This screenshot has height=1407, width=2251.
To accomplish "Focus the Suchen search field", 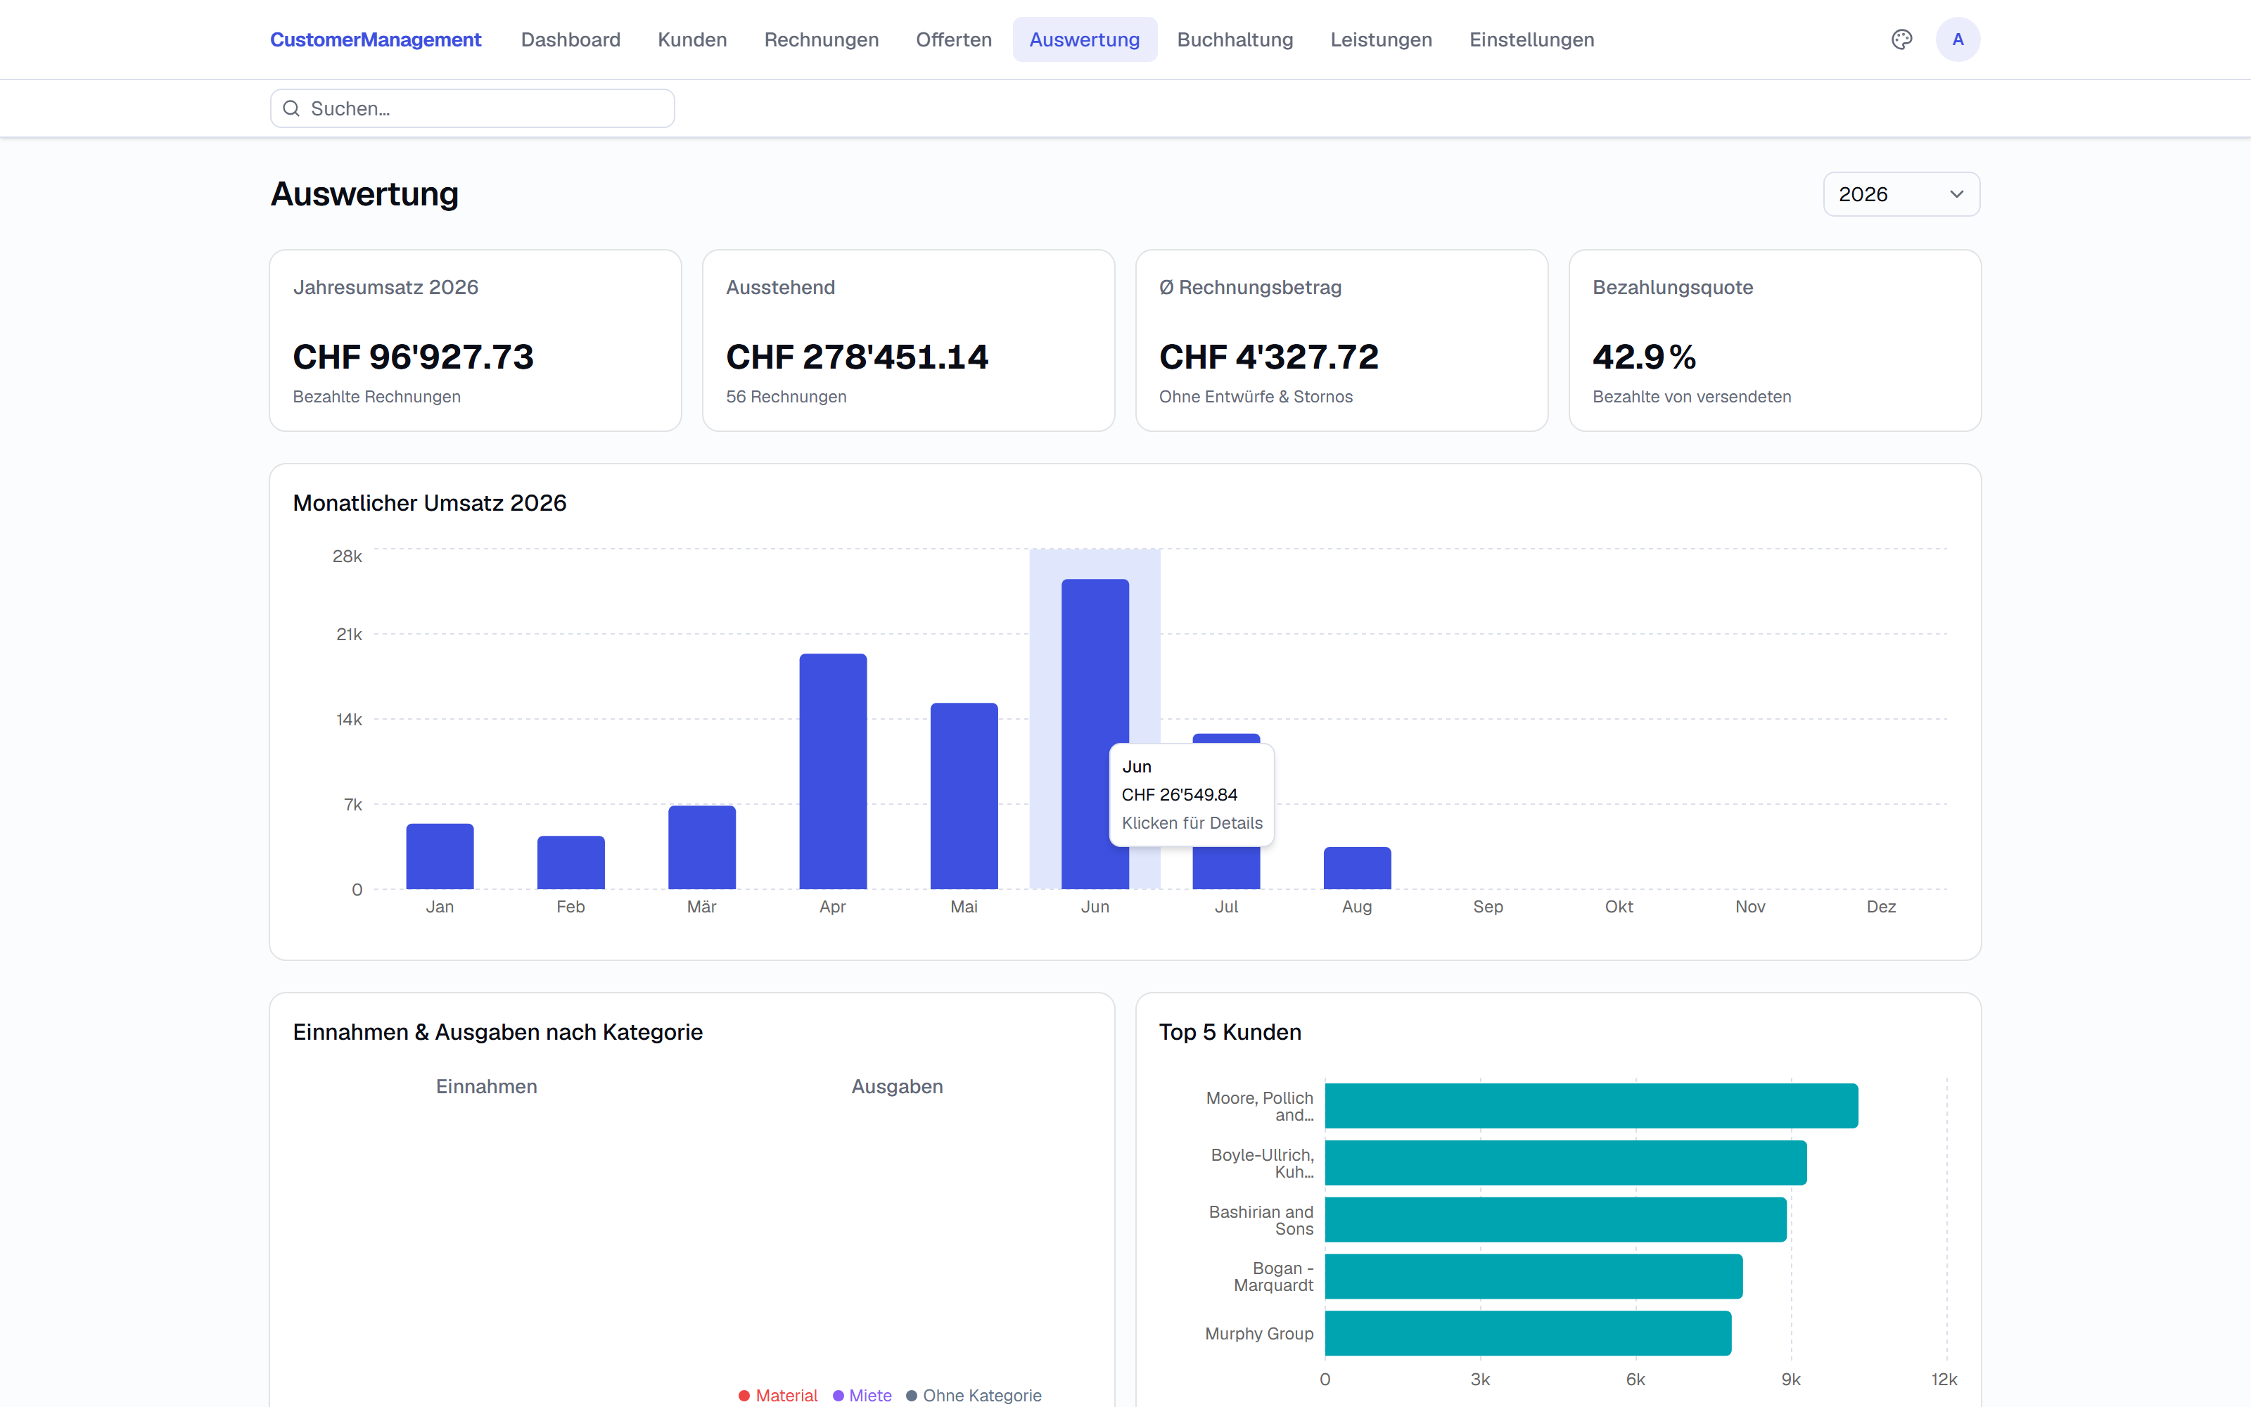I will (473, 109).
